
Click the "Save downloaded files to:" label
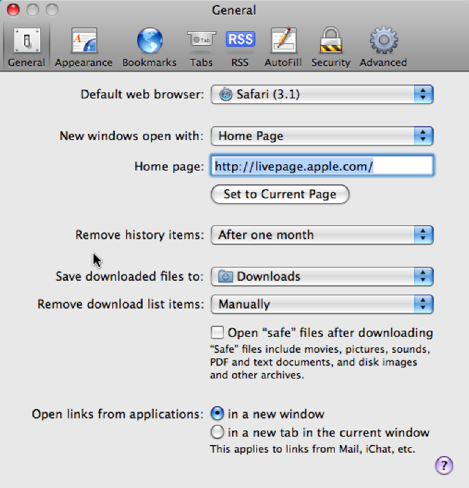(x=130, y=277)
